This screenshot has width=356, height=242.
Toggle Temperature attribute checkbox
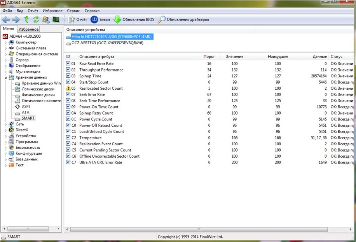pyautogui.click(x=68, y=138)
